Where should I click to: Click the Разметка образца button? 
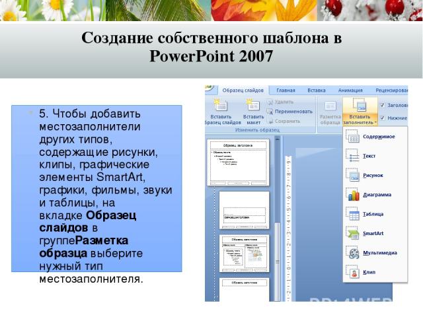[330, 113]
